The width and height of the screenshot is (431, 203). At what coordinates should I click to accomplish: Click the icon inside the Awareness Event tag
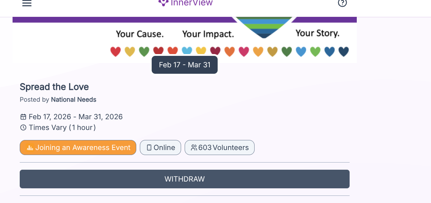click(30, 148)
